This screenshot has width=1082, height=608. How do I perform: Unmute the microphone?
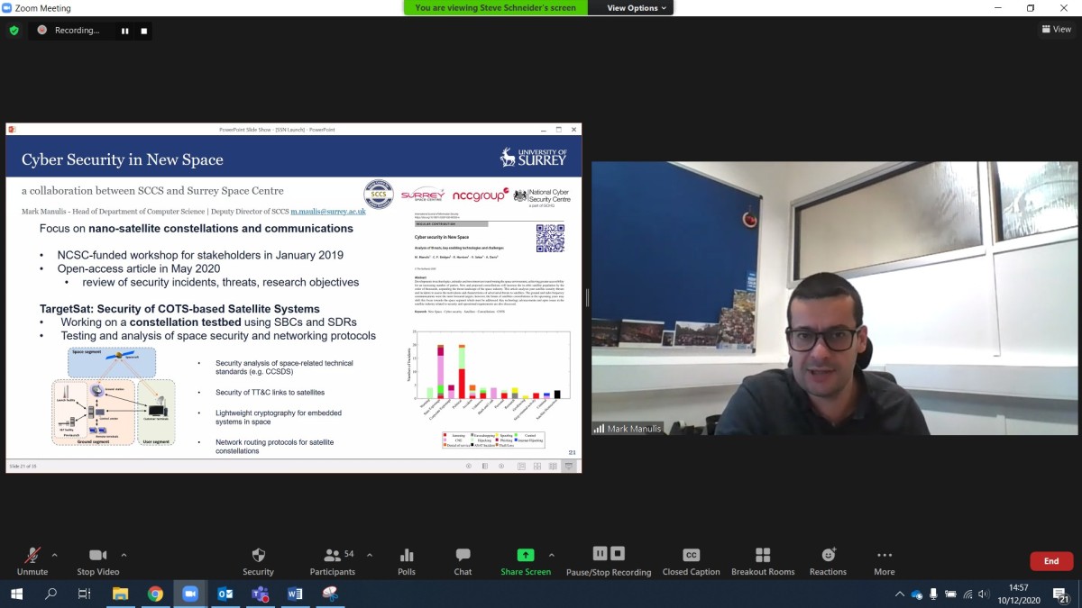pos(32,556)
